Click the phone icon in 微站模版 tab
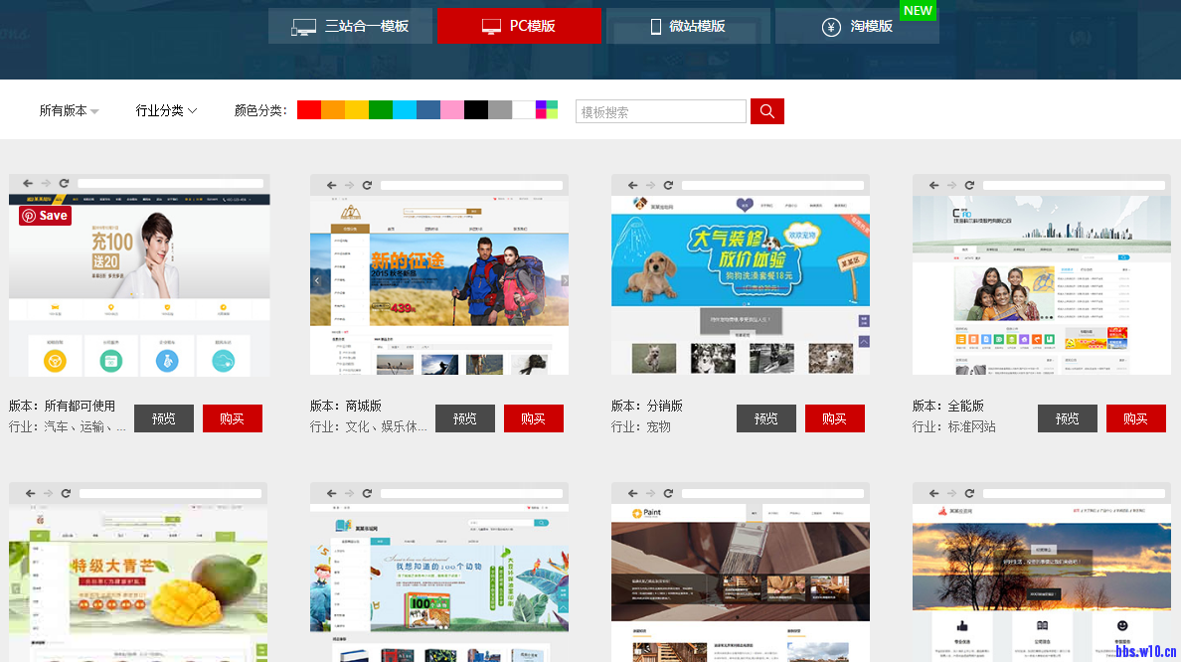1181x662 pixels. pyautogui.click(x=655, y=27)
